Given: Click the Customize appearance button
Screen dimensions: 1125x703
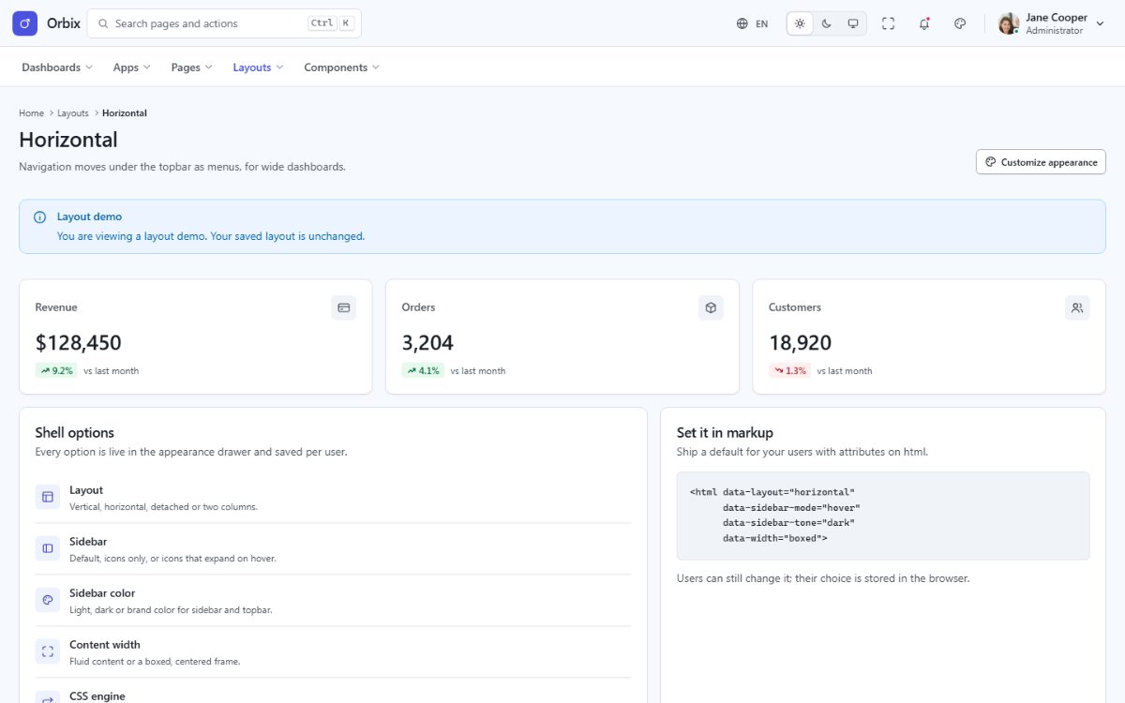Looking at the screenshot, I should pos(1041,162).
